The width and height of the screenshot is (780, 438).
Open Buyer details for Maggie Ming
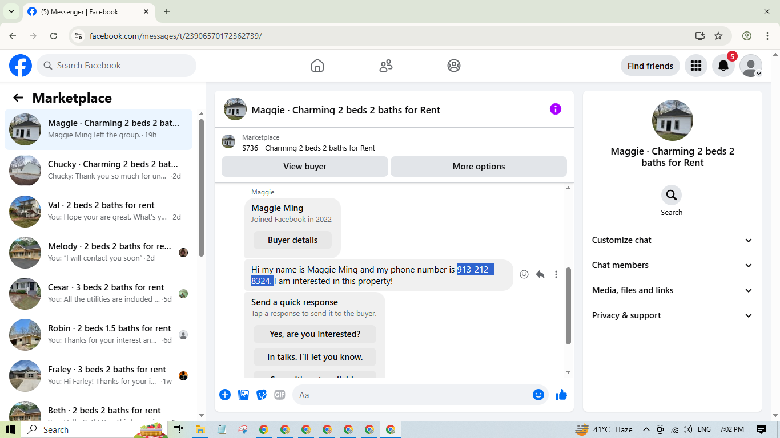pyautogui.click(x=292, y=240)
